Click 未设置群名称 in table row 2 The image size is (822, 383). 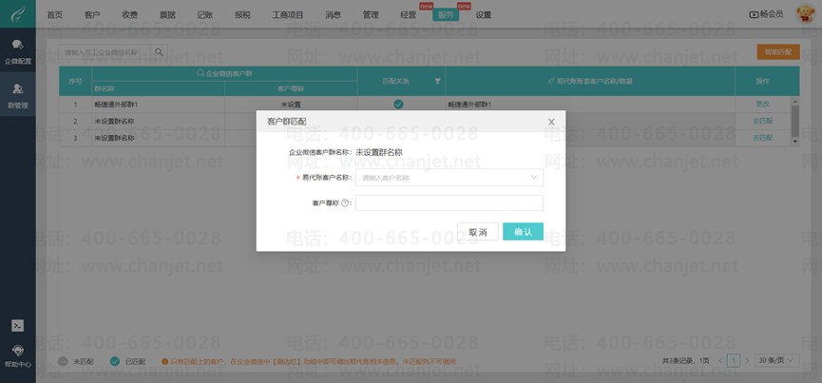114,121
